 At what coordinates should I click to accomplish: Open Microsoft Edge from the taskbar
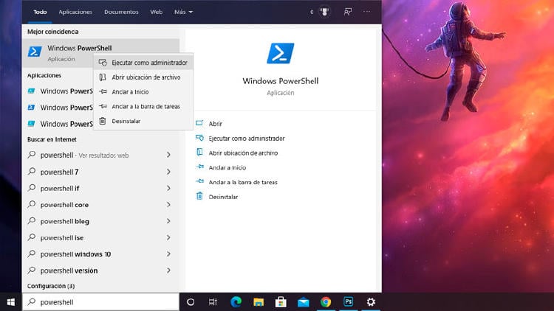(x=236, y=301)
